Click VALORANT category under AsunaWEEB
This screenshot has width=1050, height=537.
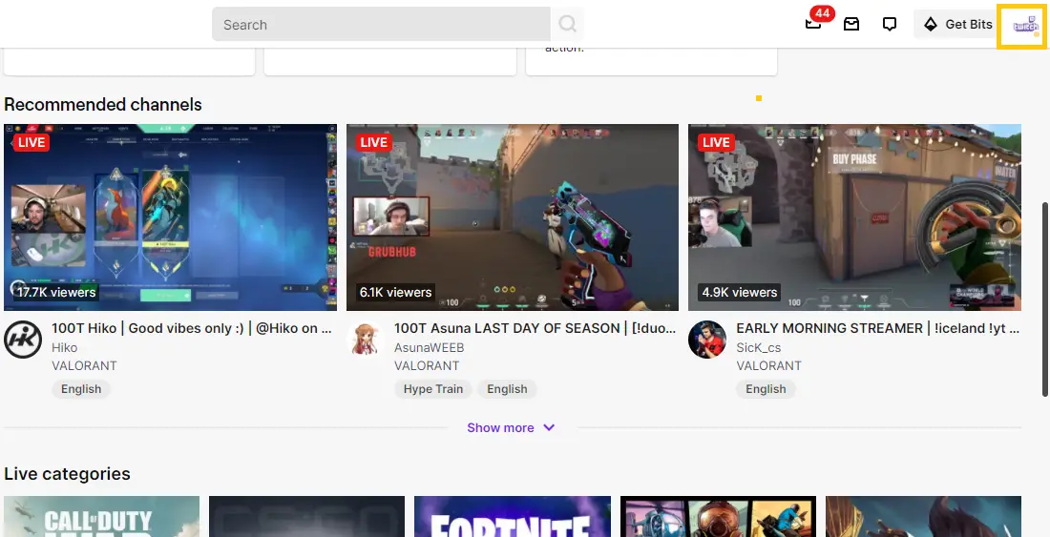(x=427, y=366)
